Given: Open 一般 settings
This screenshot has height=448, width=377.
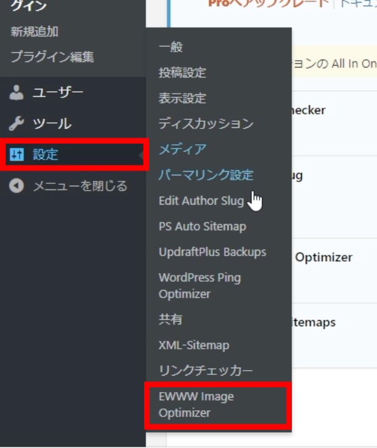Looking at the screenshot, I should pos(171,47).
